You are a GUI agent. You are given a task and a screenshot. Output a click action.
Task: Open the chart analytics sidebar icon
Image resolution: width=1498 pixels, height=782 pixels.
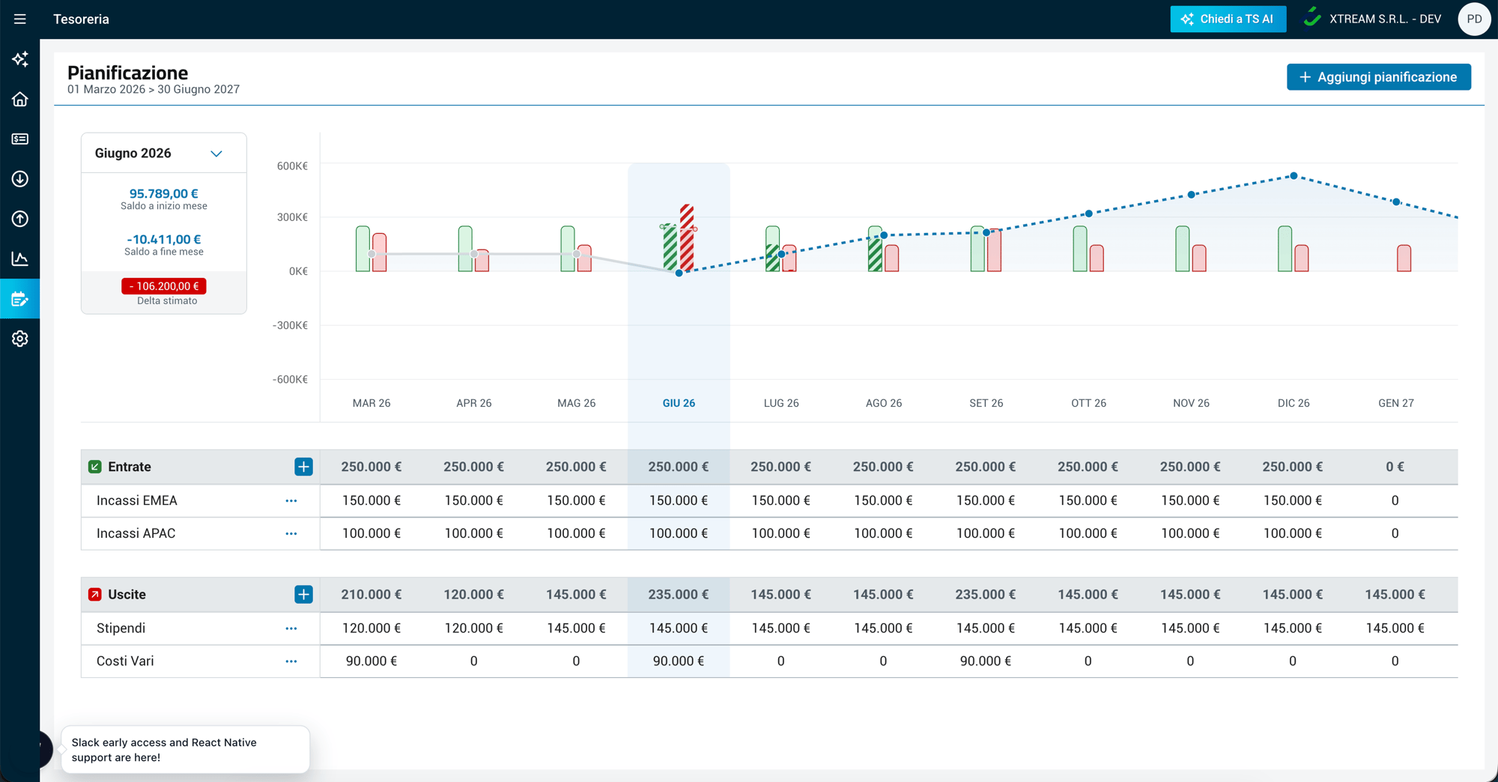tap(20, 258)
